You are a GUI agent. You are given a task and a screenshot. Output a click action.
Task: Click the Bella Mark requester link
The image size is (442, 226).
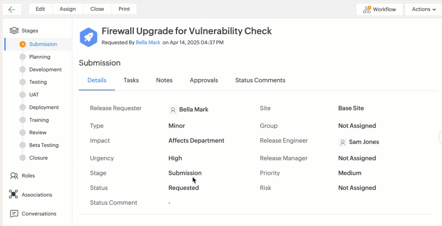pos(148,43)
